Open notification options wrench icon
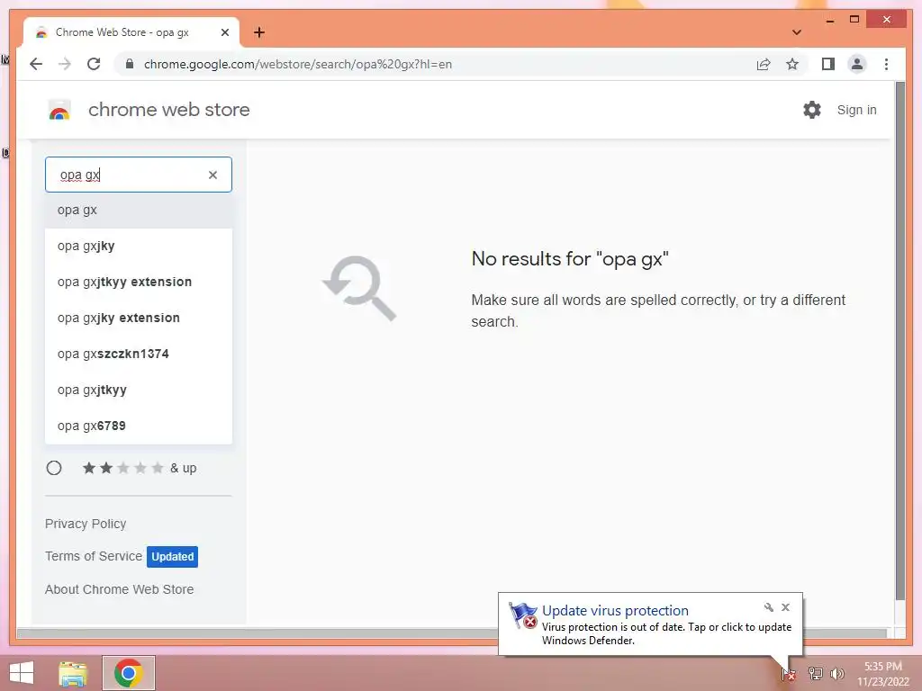The height and width of the screenshot is (691, 922). tap(769, 607)
